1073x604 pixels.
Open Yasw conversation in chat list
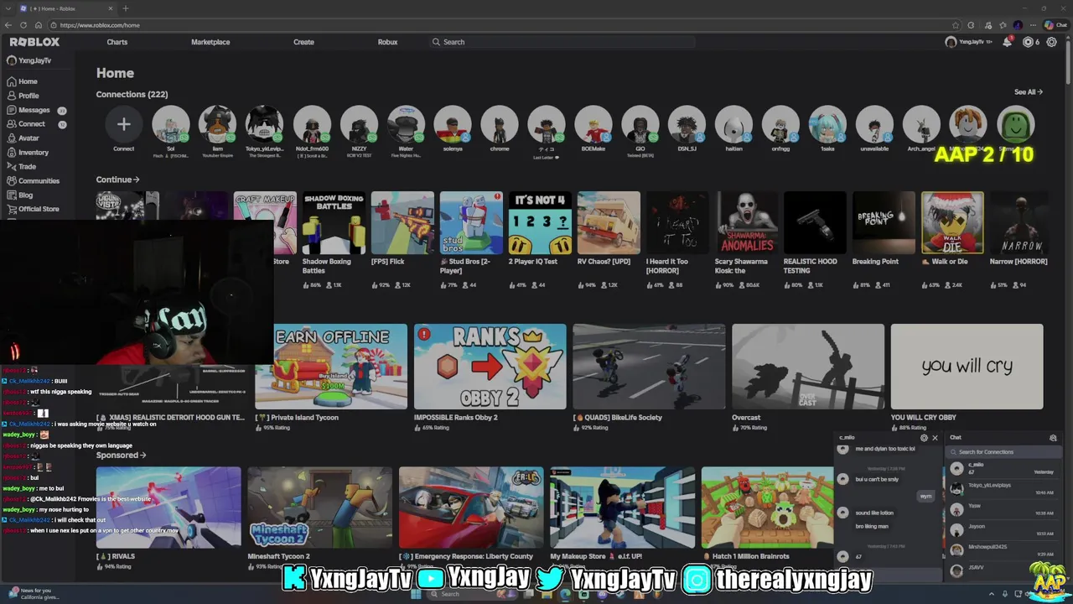pyautogui.click(x=1004, y=509)
